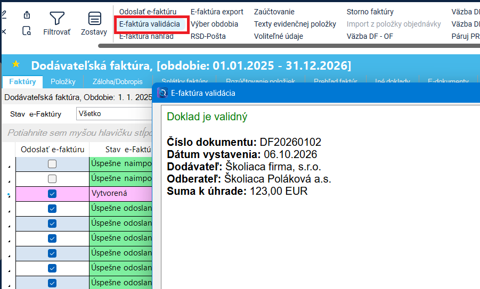
Task: Click the Odoslať e-faktúru column header
Action: (x=52, y=150)
